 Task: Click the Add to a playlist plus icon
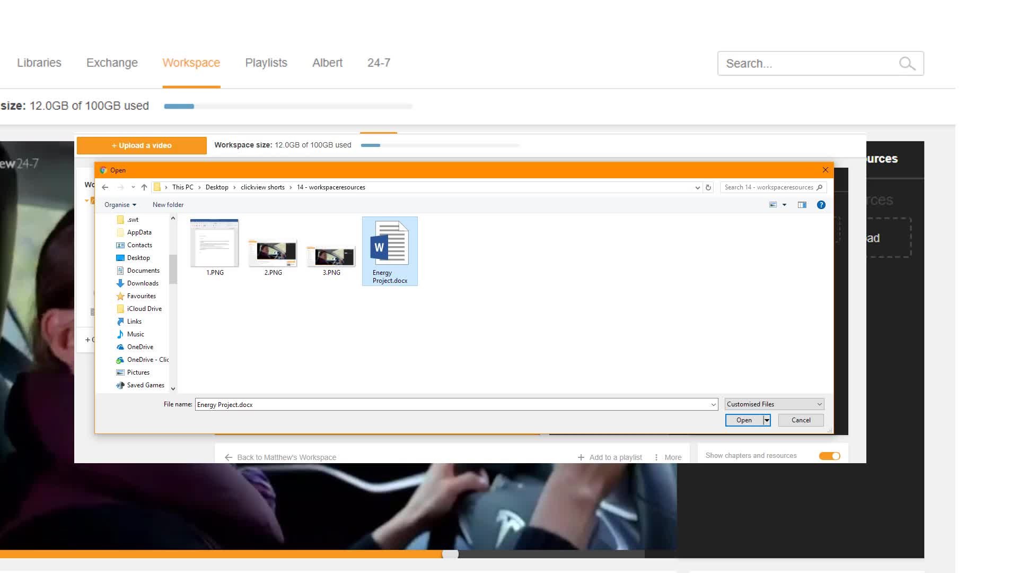click(x=580, y=457)
